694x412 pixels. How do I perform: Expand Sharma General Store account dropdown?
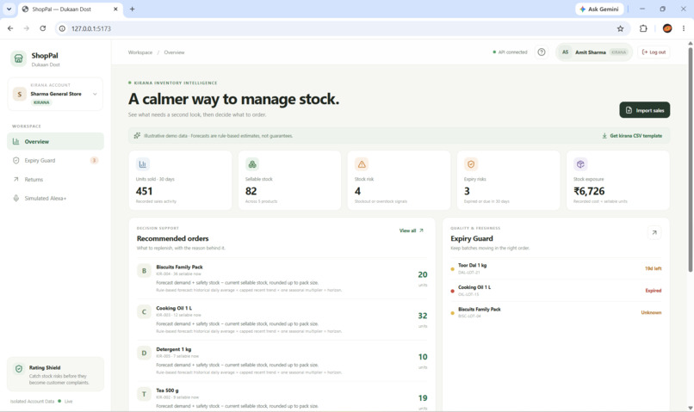95,94
